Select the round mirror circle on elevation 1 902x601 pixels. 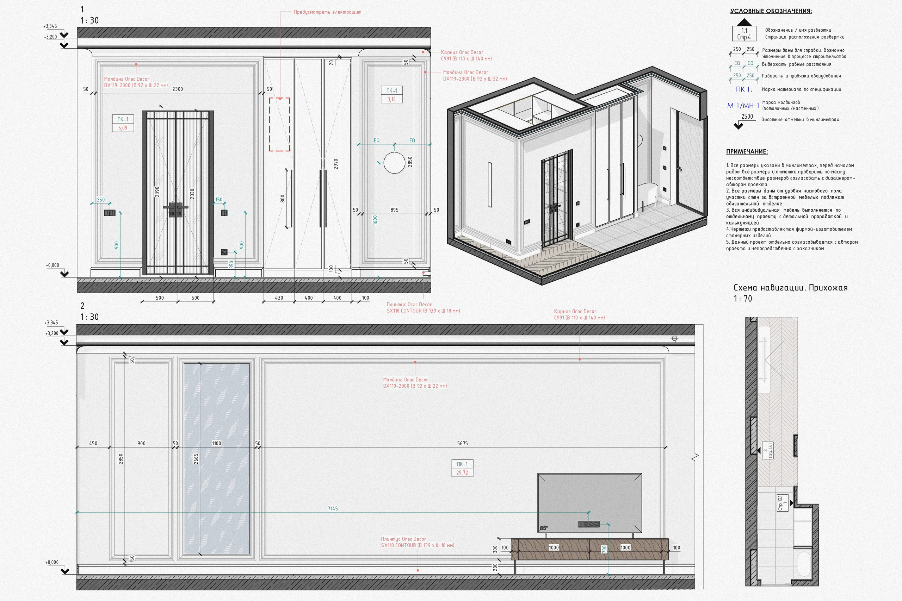pos(394,163)
